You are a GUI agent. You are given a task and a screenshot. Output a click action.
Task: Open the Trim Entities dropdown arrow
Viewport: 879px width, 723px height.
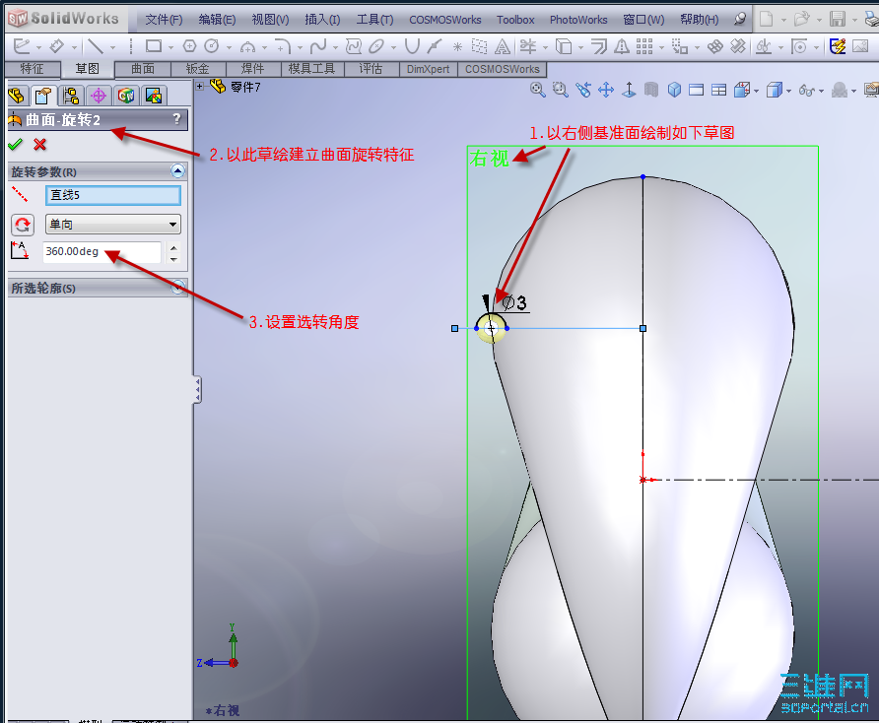pyautogui.click(x=544, y=47)
